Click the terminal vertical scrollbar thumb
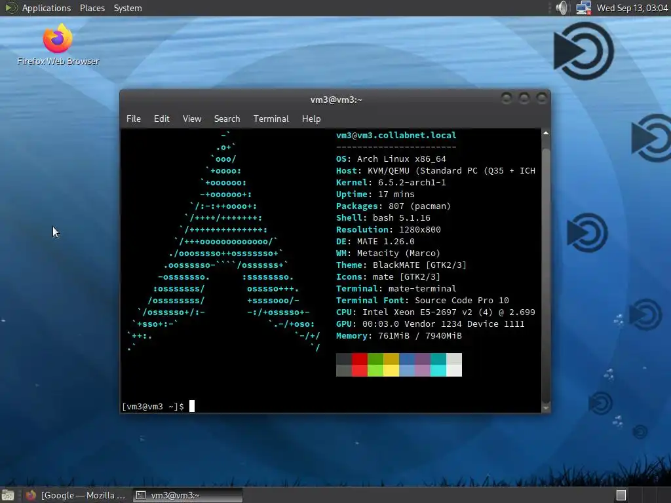The image size is (671, 503). (546, 275)
